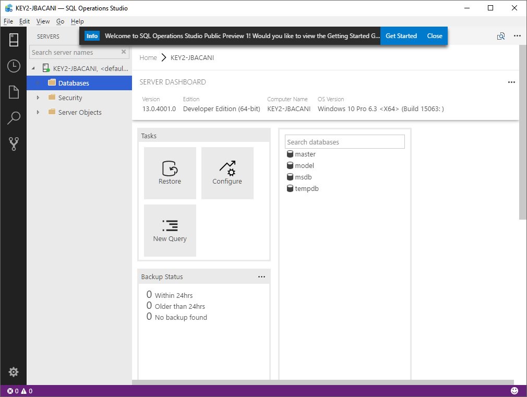
Task: Click the dashboard vertical scrollbar
Action: click(523, 132)
